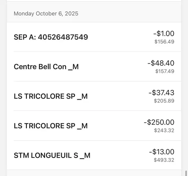The width and height of the screenshot is (188, 176).
Task: Click the $243.32 running balance
Action: (x=164, y=130)
